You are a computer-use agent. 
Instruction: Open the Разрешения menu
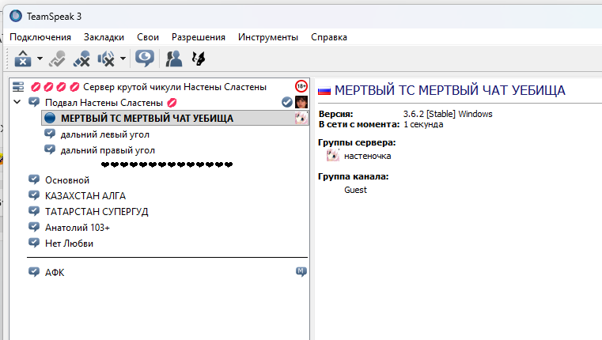tap(199, 37)
